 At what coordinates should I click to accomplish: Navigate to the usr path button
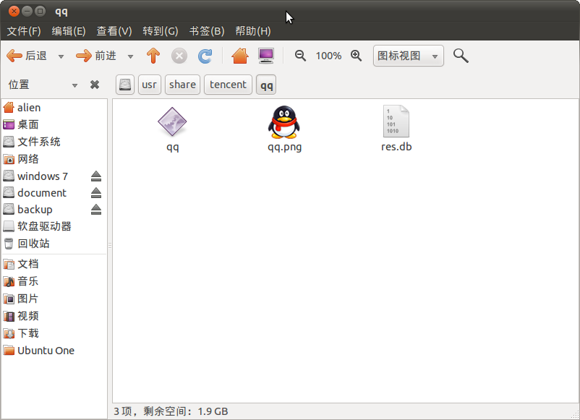150,85
